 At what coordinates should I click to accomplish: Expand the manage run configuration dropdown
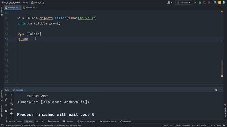184,2
